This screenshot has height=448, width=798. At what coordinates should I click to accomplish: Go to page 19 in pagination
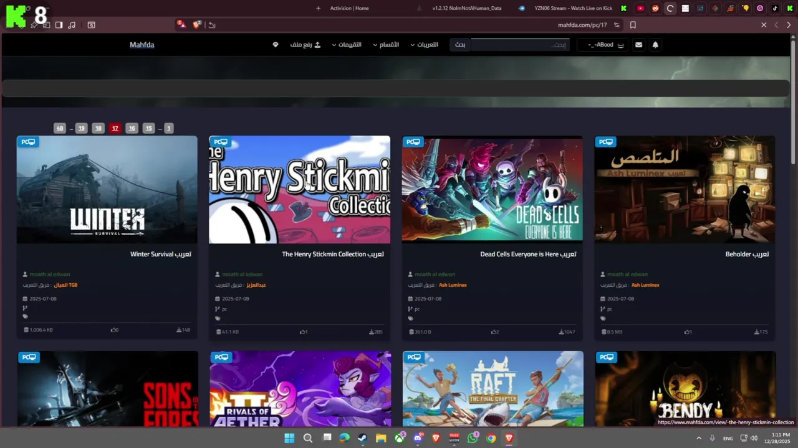(x=81, y=128)
